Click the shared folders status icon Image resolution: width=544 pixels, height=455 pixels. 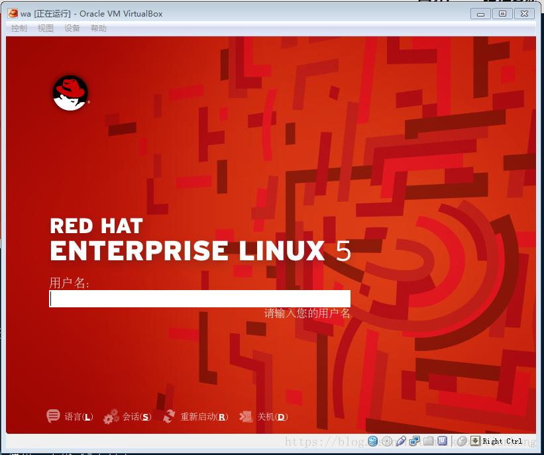[x=429, y=441]
